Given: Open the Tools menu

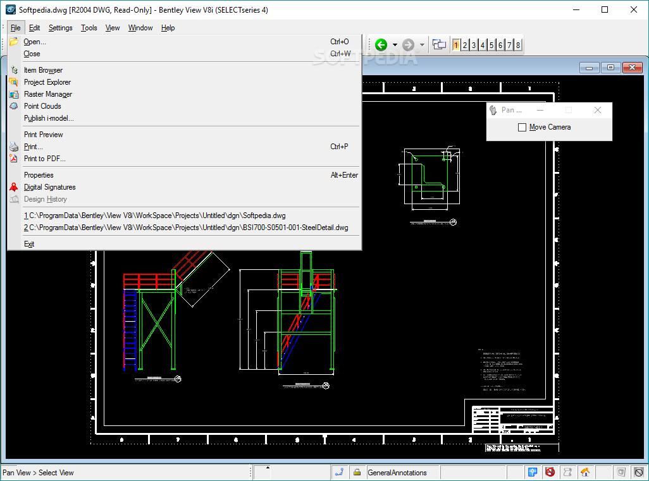Looking at the screenshot, I should click(89, 28).
